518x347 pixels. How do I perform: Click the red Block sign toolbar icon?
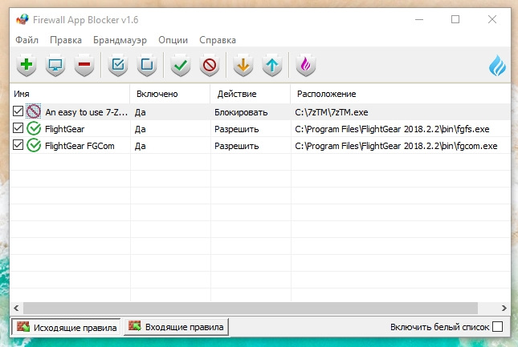tap(210, 65)
